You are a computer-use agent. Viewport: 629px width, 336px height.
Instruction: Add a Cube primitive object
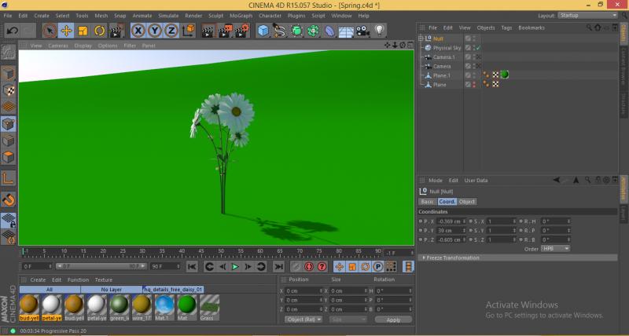coord(263,31)
